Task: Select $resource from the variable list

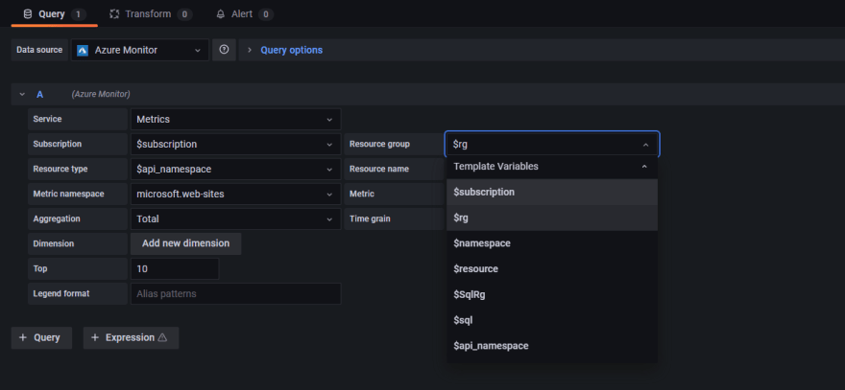Action: coord(552,269)
